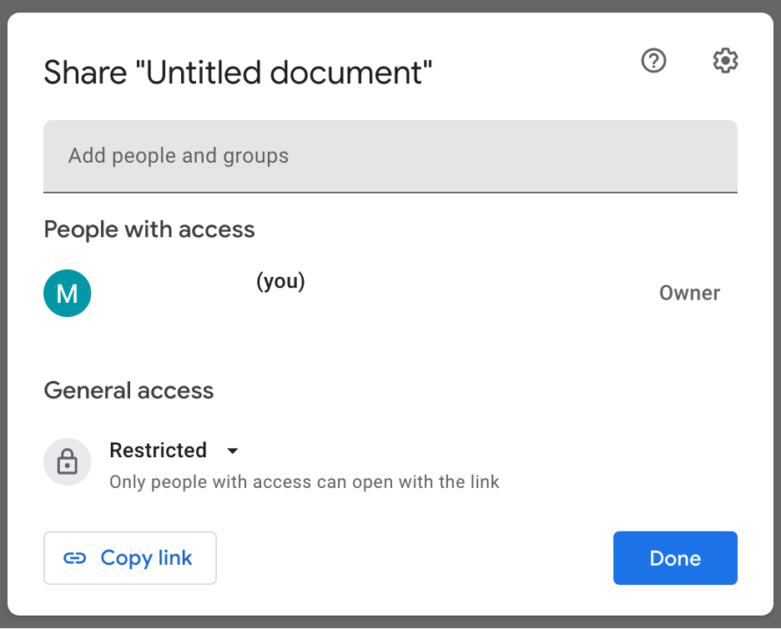Click the Owner role label
The width and height of the screenshot is (781, 629).
coord(689,293)
